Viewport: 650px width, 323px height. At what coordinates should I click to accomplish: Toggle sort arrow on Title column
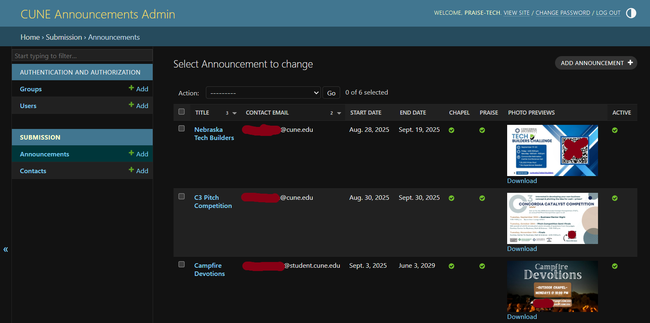click(x=235, y=113)
